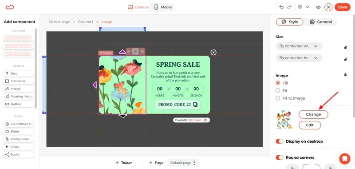Click the undo arrow icon
This screenshot has height=169, width=355.
tap(281, 7)
